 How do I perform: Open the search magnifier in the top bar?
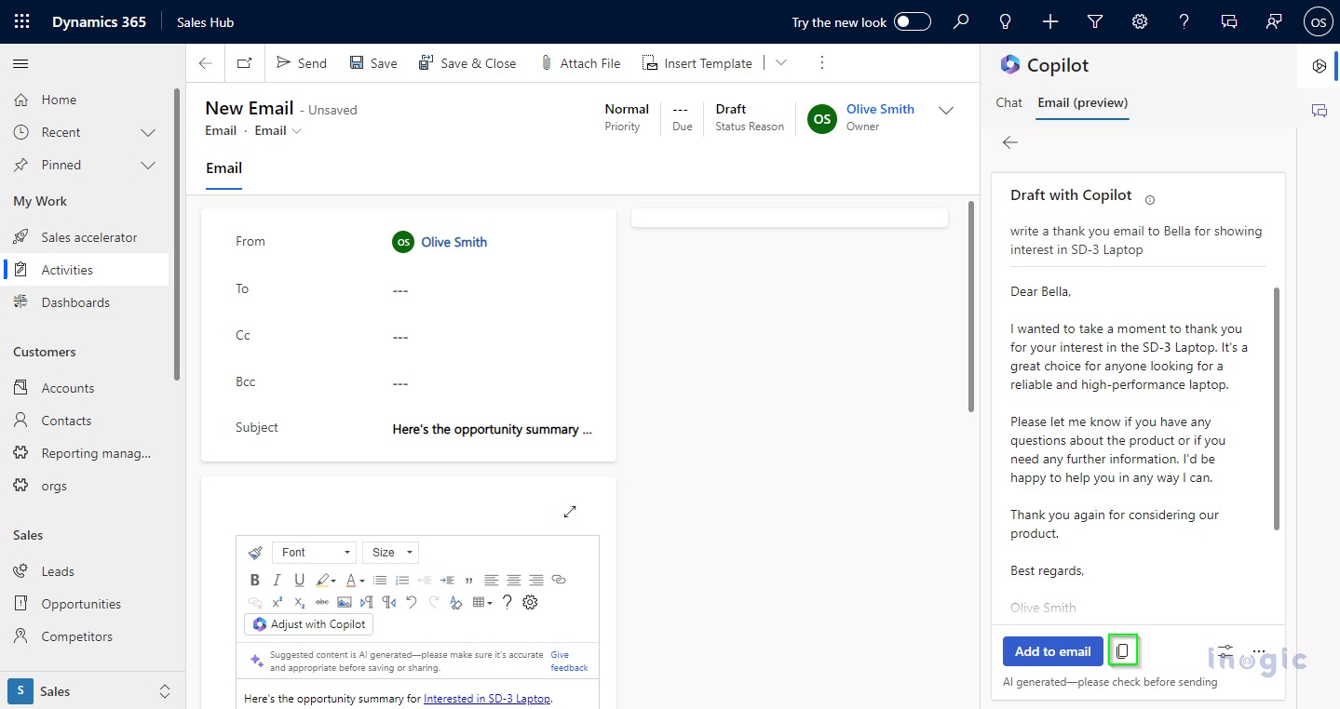[961, 21]
